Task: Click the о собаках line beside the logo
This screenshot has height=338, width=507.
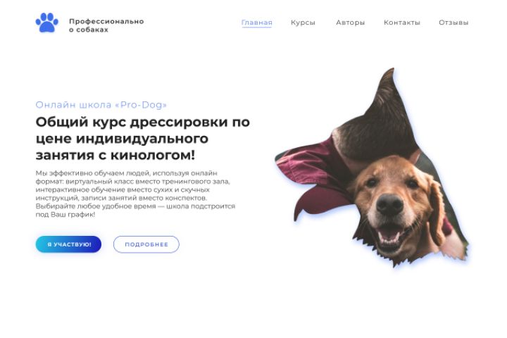Action: click(x=89, y=30)
